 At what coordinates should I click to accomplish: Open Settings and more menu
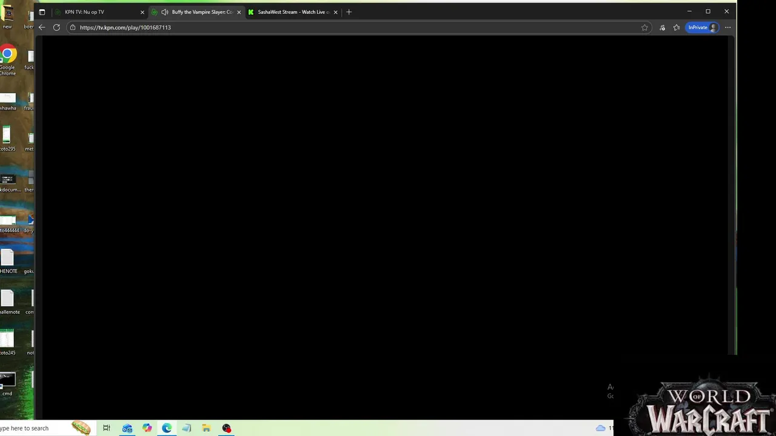727,27
